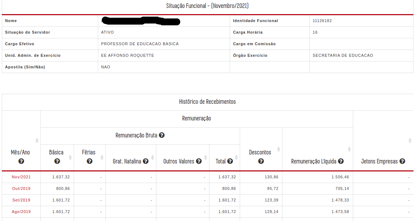The height and width of the screenshot is (221, 416).
Task: Click the Remuneração Bruta help icon
Action: point(162,135)
